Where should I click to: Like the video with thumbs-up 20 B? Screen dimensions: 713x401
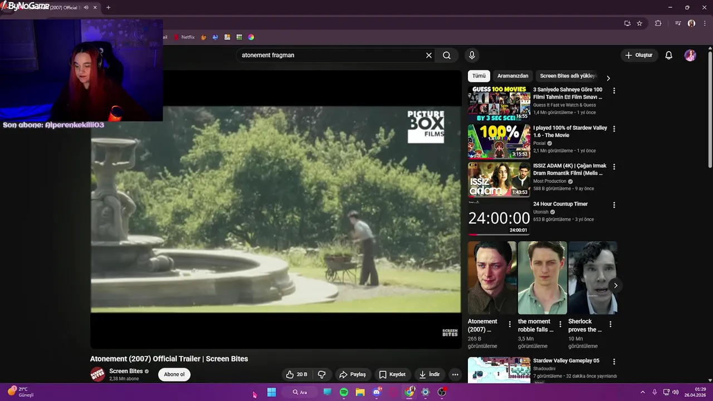coord(296,374)
